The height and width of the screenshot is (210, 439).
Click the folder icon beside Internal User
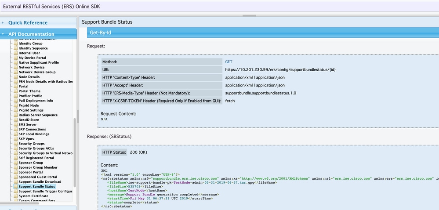pos(16,53)
